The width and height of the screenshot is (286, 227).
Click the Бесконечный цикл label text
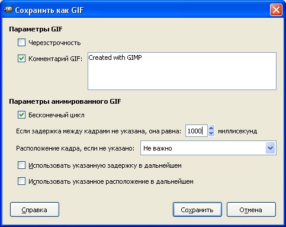[56, 115]
